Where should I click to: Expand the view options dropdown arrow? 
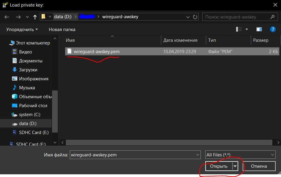click(x=247, y=29)
